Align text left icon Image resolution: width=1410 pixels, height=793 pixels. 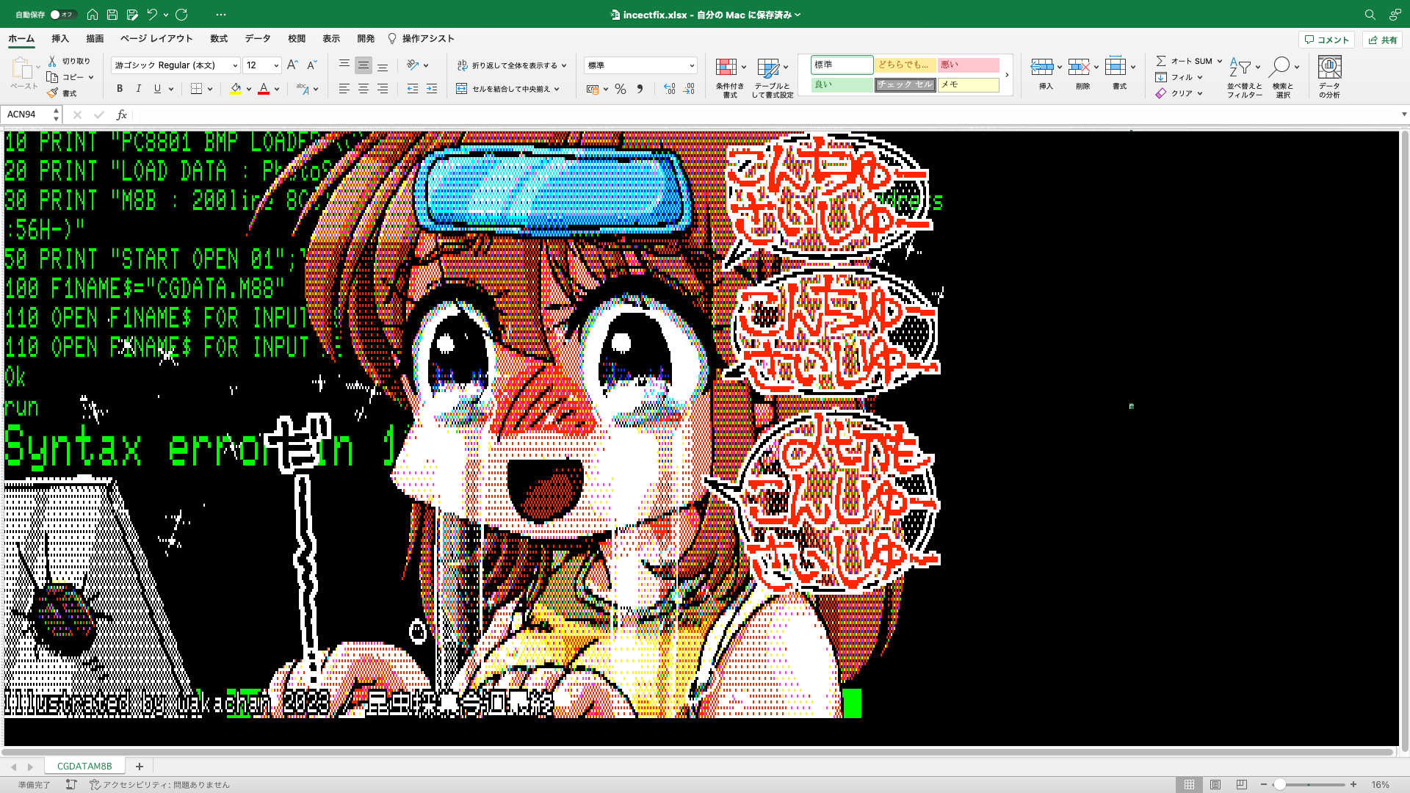(x=344, y=88)
